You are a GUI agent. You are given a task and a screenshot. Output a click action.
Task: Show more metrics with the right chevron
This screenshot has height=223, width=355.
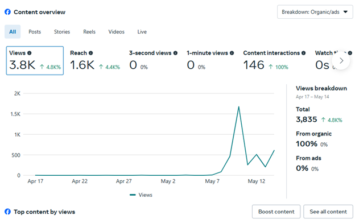click(341, 61)
